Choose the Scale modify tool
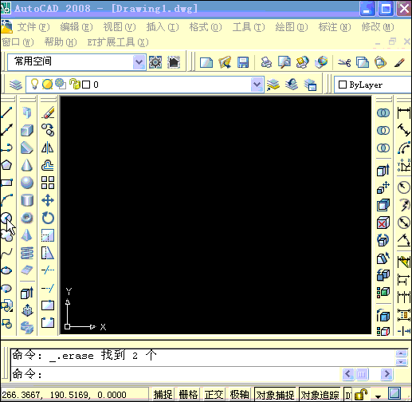The width and height of the screenshot is (412, 402). click(48, 235)
